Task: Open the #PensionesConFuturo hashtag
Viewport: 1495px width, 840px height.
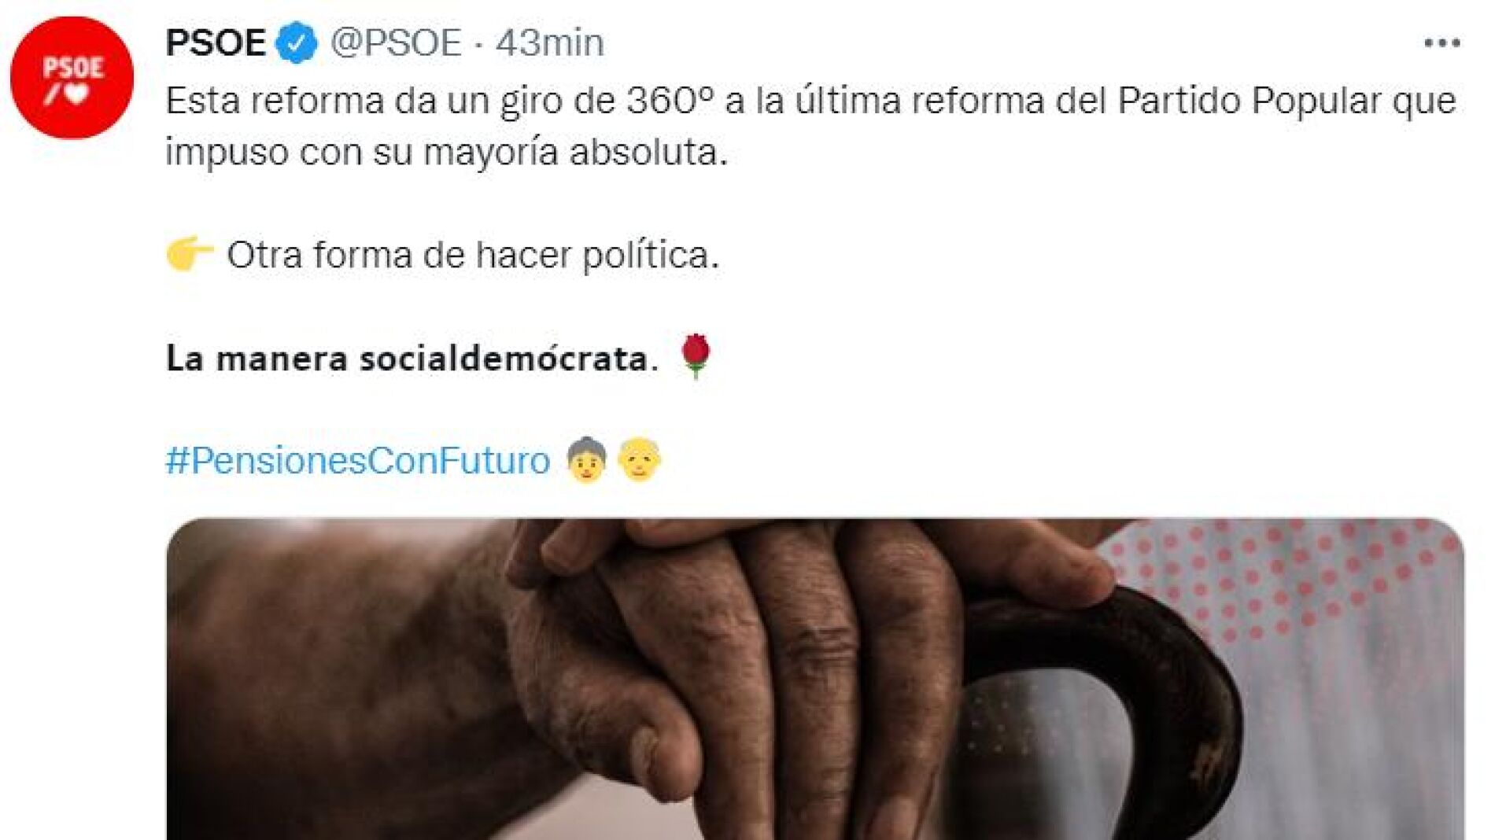Action: click(x=358, y=460)
